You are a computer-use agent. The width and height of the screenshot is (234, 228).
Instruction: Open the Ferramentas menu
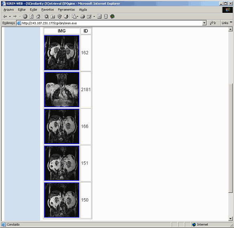point(67,10)
